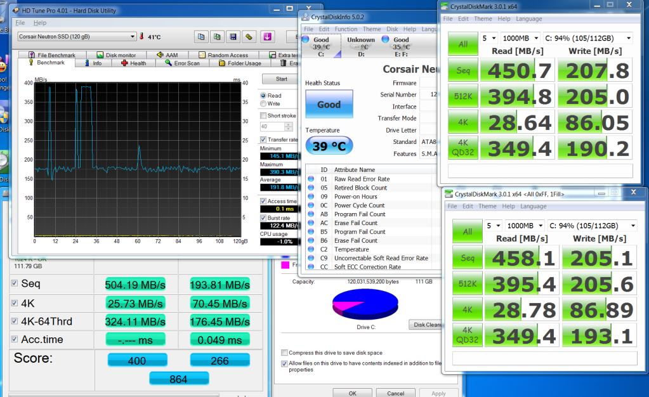This screenshot has width=649, height=397.
Task: Toggle the Allow files to be indexed checkbox
Action: pyautogui.click(x=284, y=363)
